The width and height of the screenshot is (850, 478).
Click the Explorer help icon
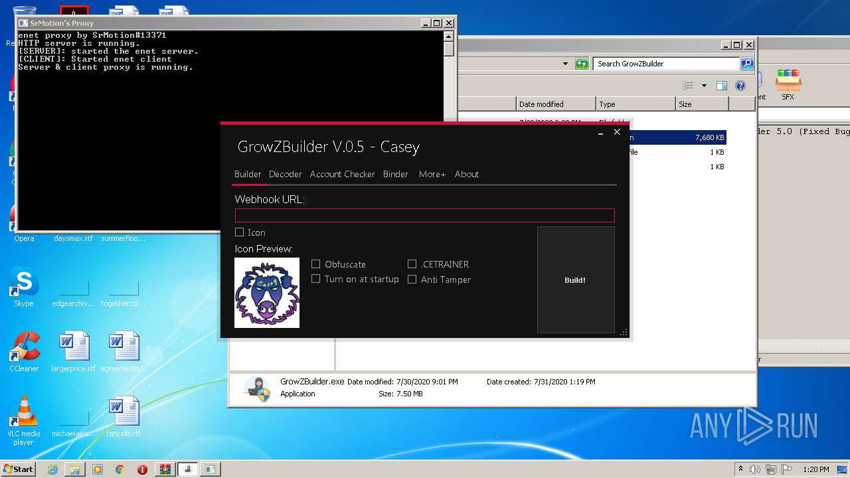tap(740, 86)
